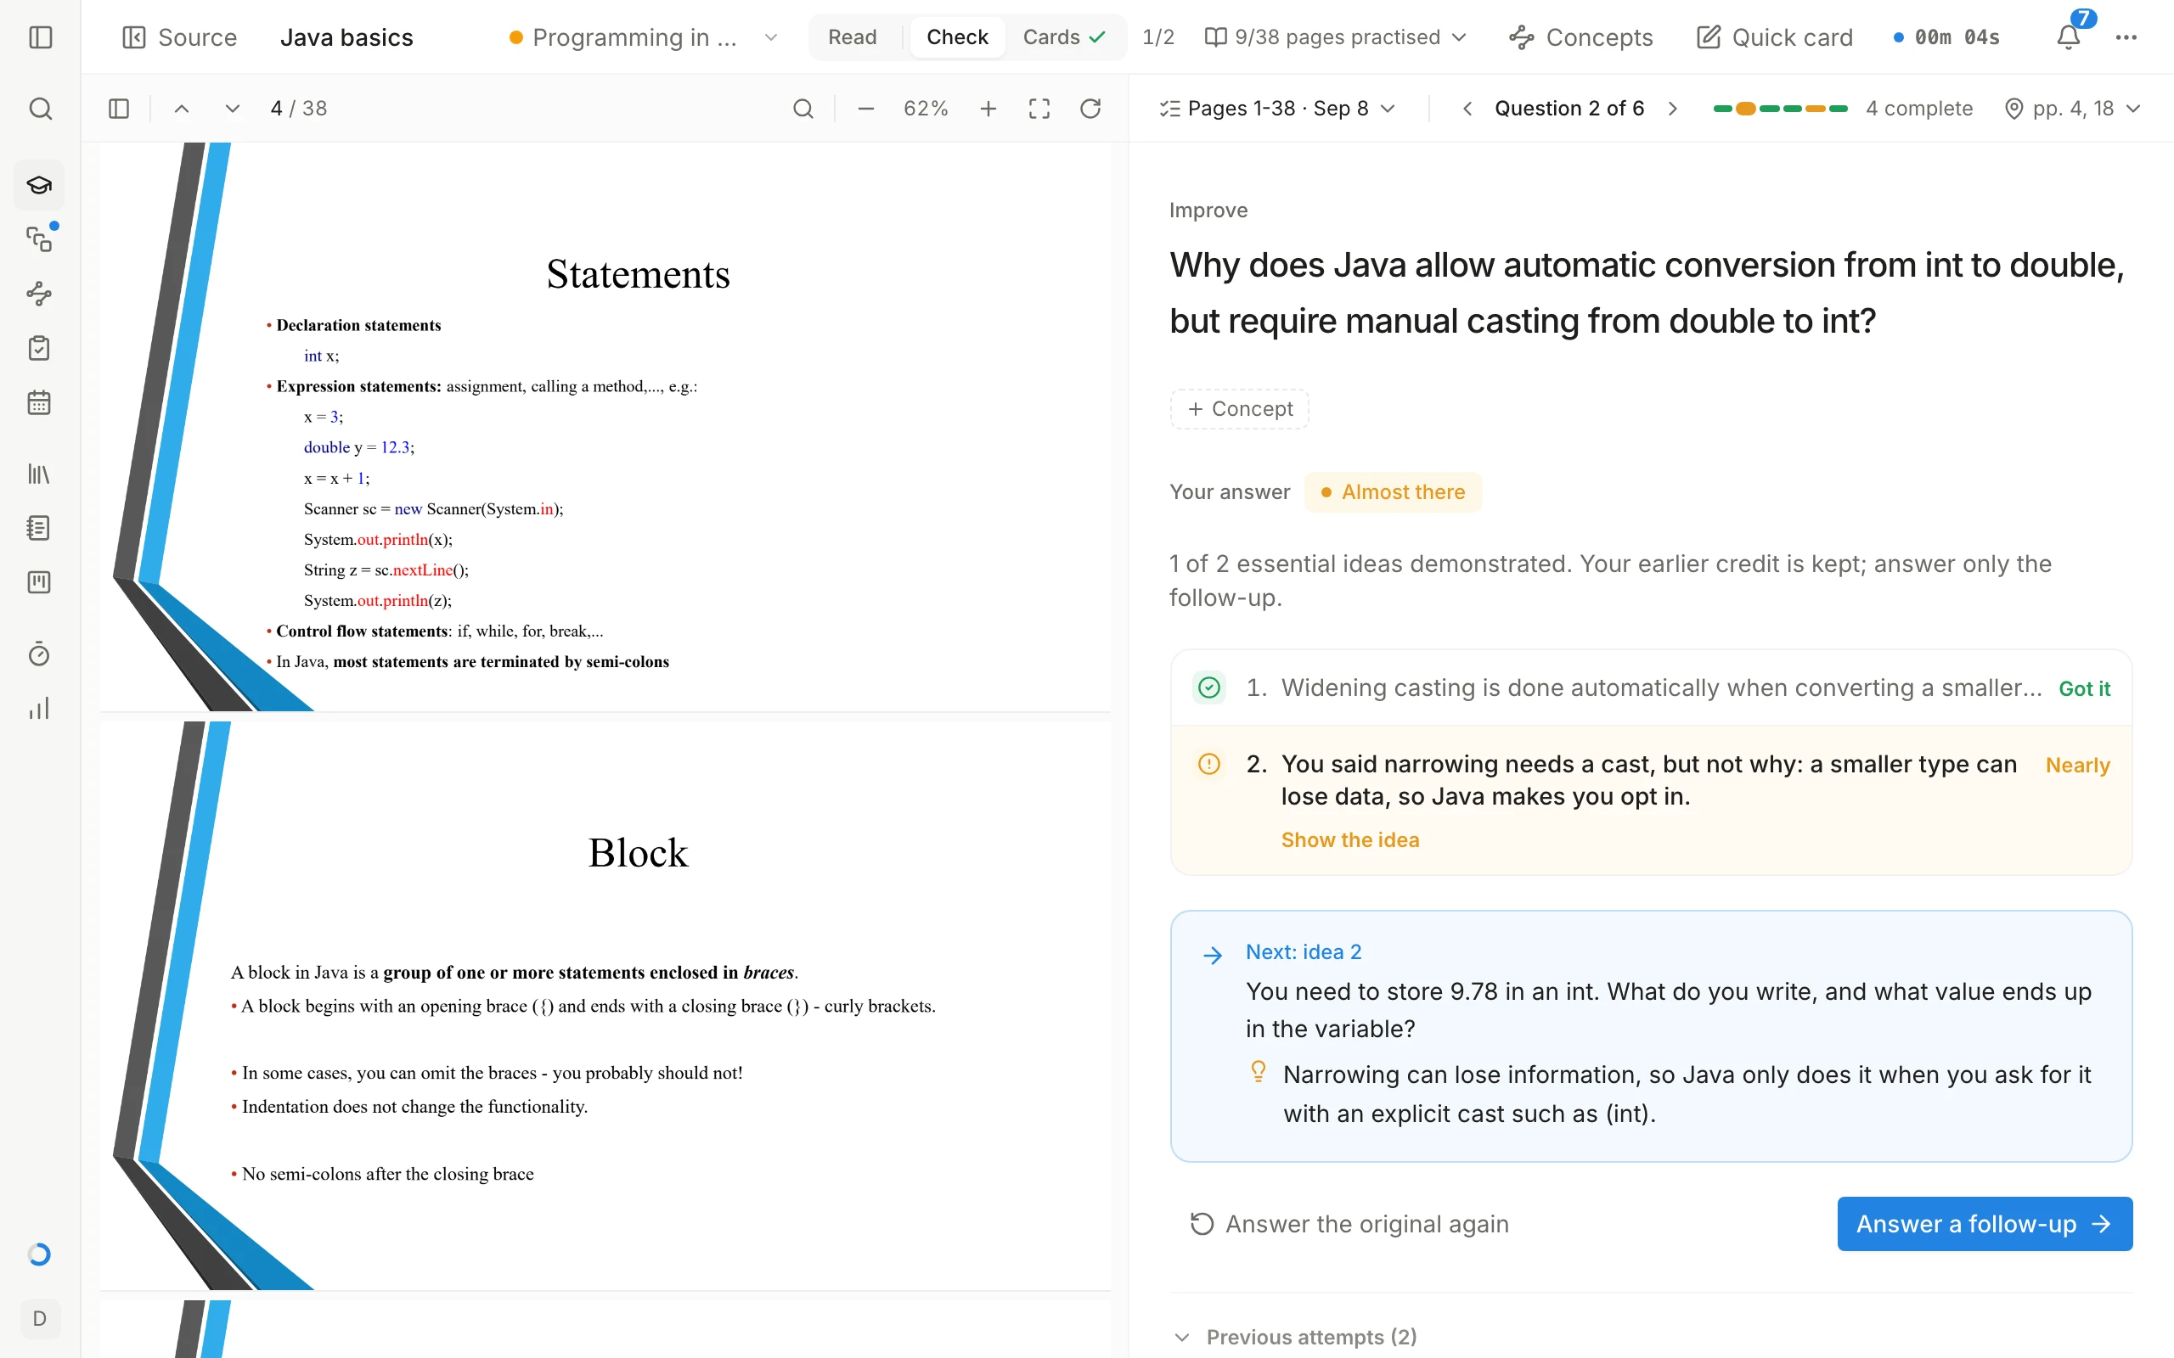Expand the pp. 4, 18 page reference
Image resolution: width=2174 pixels, height=1358 pixels.
2074,109
